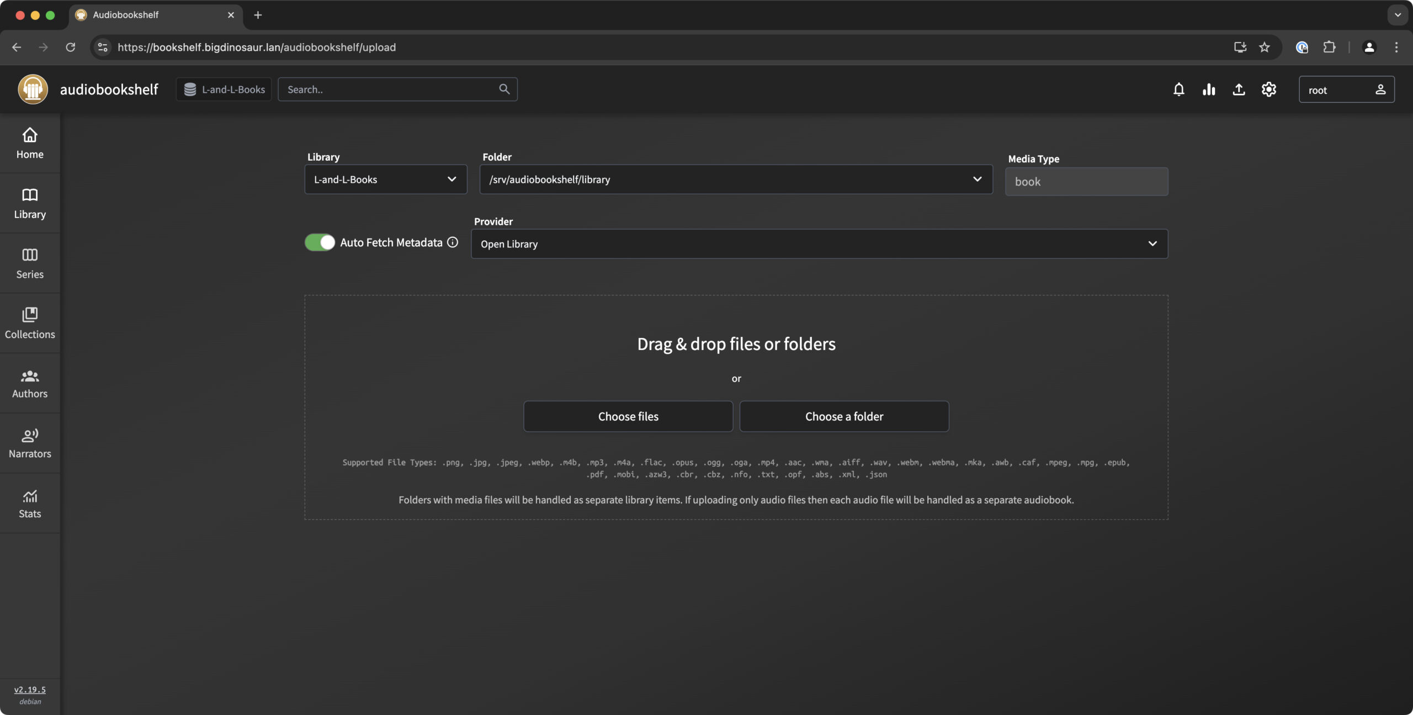Expand the Library L-and-L-Books dropdown
1413x715 pixels.
(x=385, y=179)
